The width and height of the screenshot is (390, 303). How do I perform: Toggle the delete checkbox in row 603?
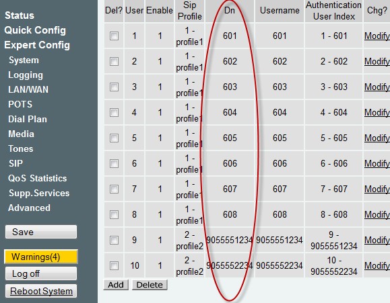tap(114, 87)
